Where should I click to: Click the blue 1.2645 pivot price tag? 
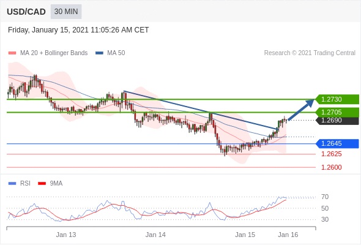pyautogui.click(x=337, y=143)
